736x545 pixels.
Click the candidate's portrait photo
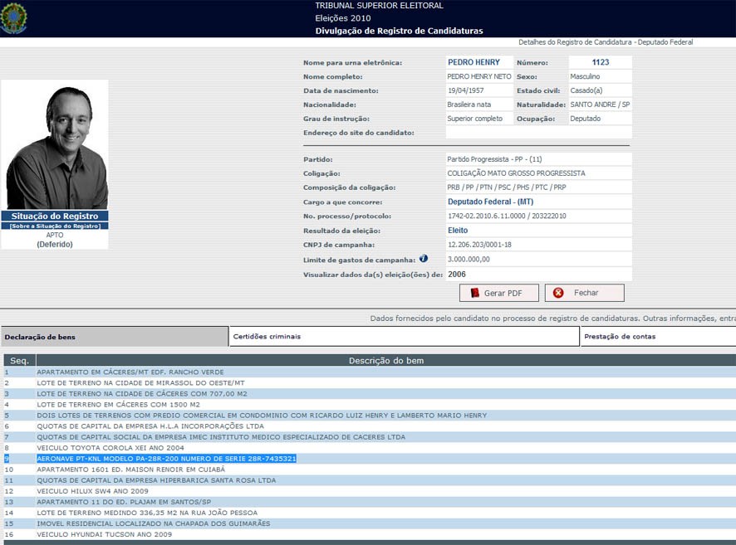(55, 145)
